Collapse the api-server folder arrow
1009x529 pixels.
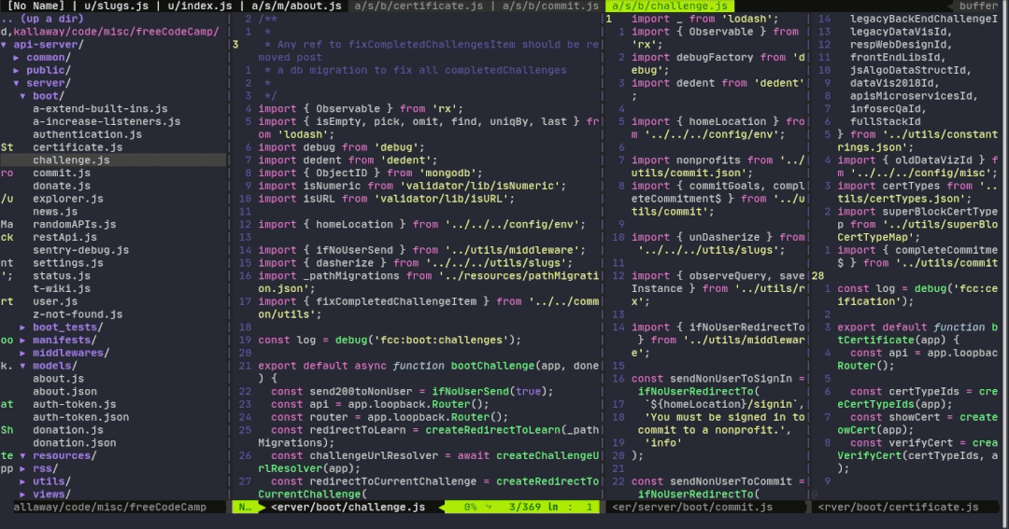4,45
